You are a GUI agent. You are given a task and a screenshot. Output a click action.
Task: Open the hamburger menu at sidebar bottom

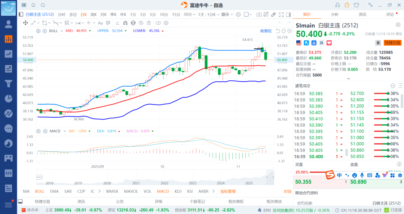click(x=9, y=205)
